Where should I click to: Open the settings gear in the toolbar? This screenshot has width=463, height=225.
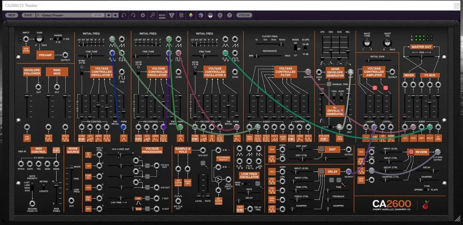click(x=143, y=15)
